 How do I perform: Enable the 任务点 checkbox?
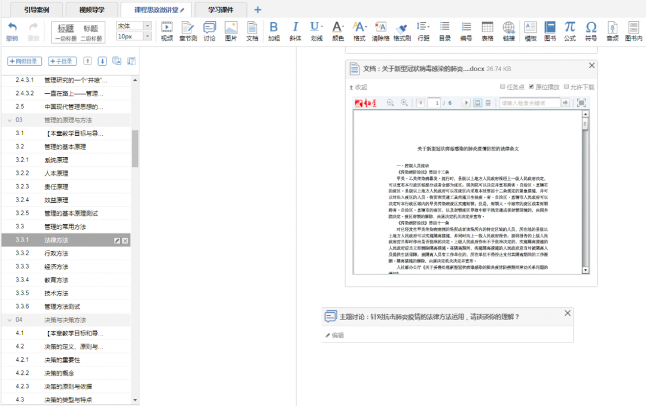(502, 87)
